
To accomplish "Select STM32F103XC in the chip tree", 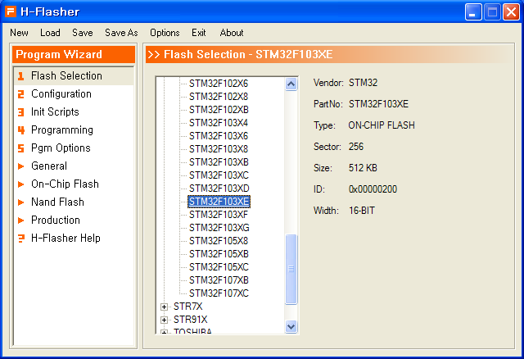I will pos(219,175).
